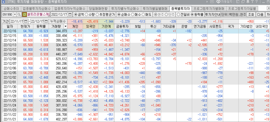Click the 외국인 column header

(x=91, y=27)
